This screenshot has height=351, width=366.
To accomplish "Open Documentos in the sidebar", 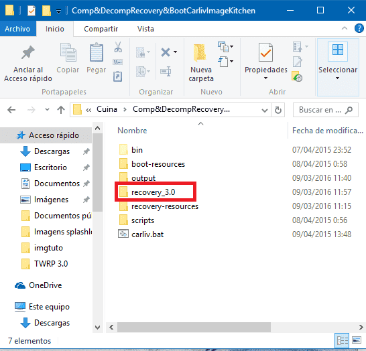I will tap(57, 184).
